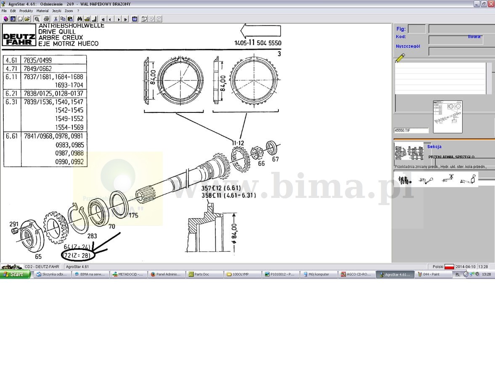Open the Zoom menu

click(x=69, y=11)
